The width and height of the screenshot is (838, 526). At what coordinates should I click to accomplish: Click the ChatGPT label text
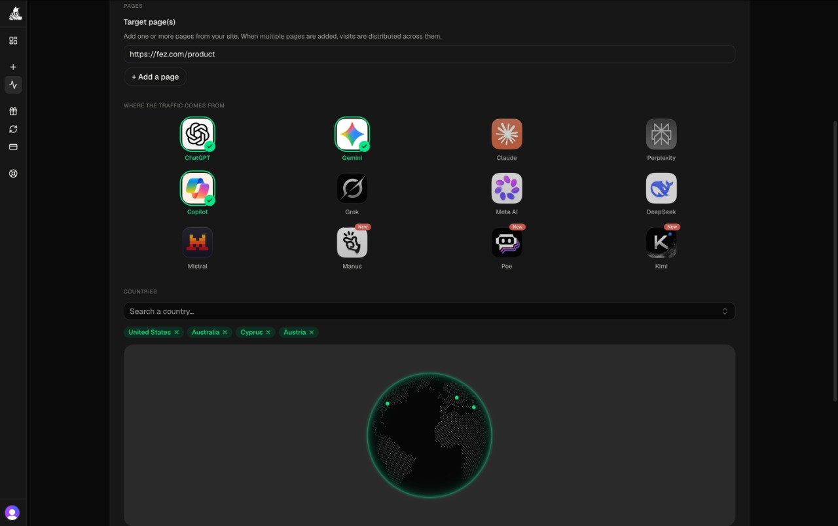pos(198,158)
